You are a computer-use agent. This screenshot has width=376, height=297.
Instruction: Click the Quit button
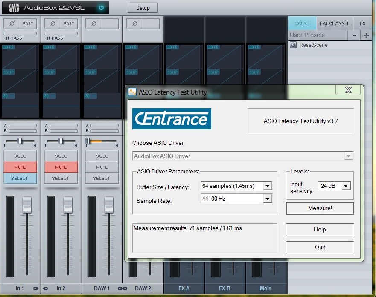click(320, 247)
